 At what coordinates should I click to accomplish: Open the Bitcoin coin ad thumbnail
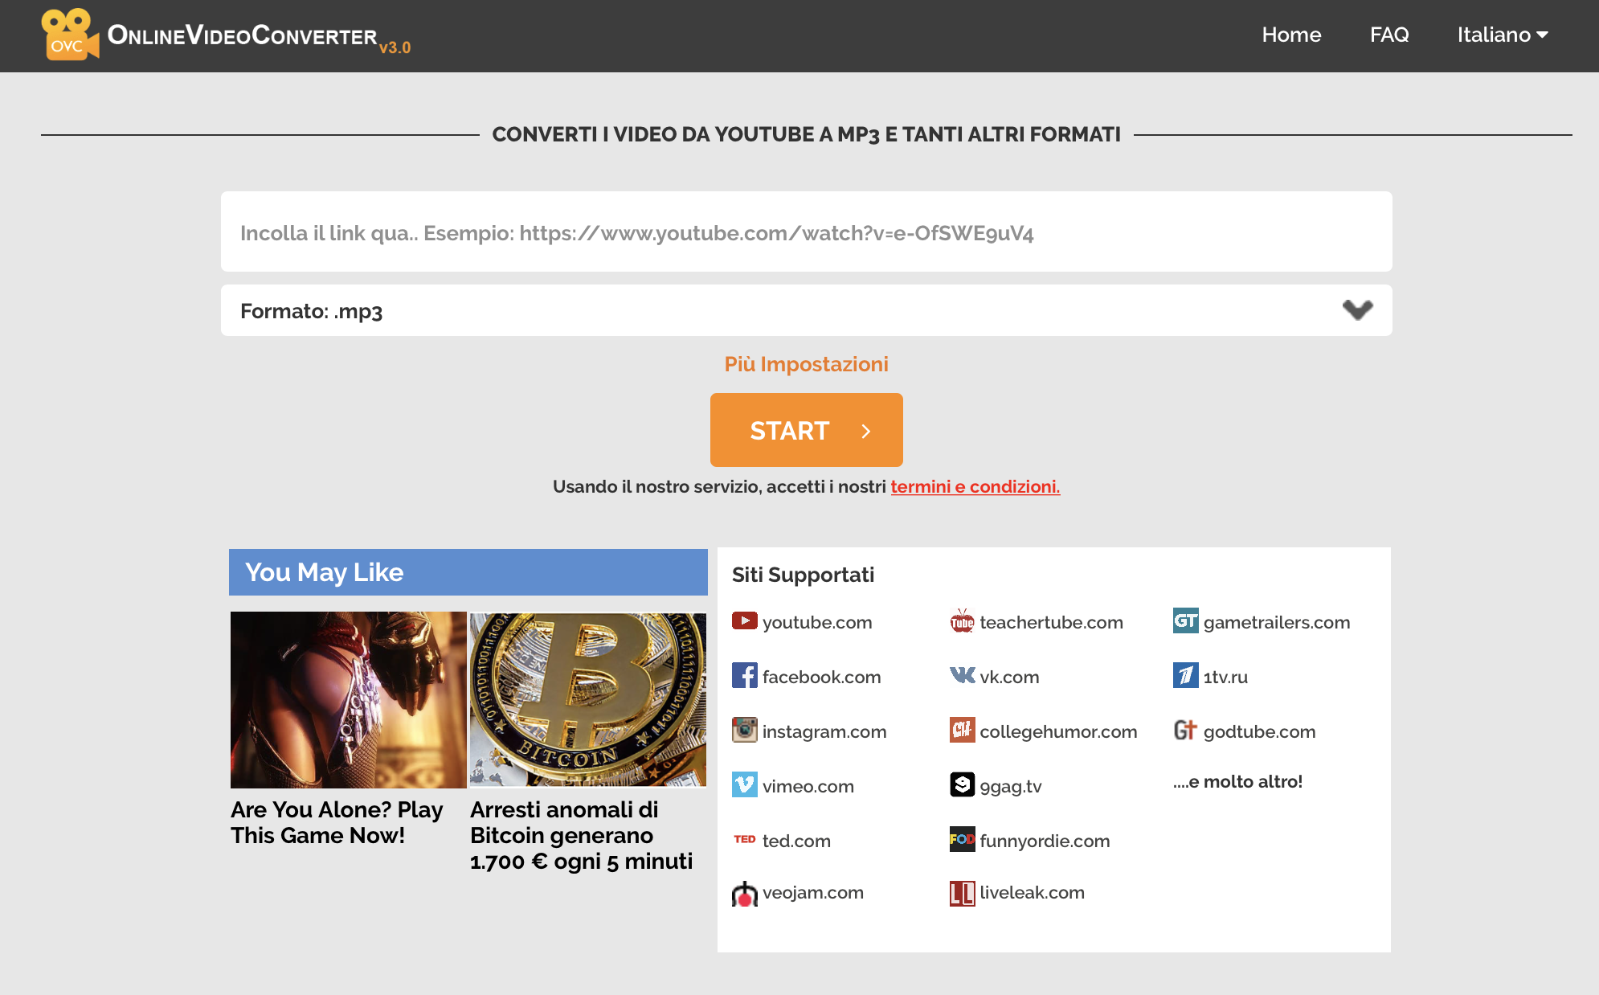point(587,699)
